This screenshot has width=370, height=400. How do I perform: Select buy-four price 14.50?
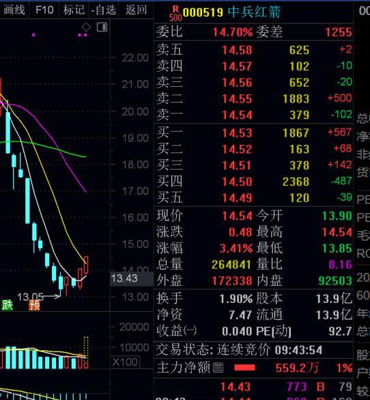[237, 182]
